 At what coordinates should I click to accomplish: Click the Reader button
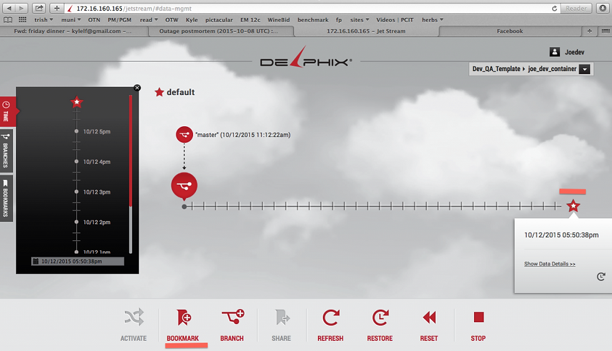(576, 8)
